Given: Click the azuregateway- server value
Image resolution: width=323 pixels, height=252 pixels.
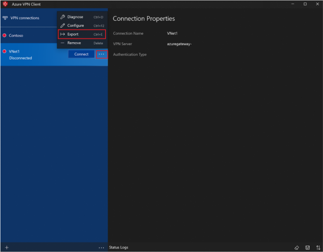Looking at the screenshot, I should pos(180,44).
